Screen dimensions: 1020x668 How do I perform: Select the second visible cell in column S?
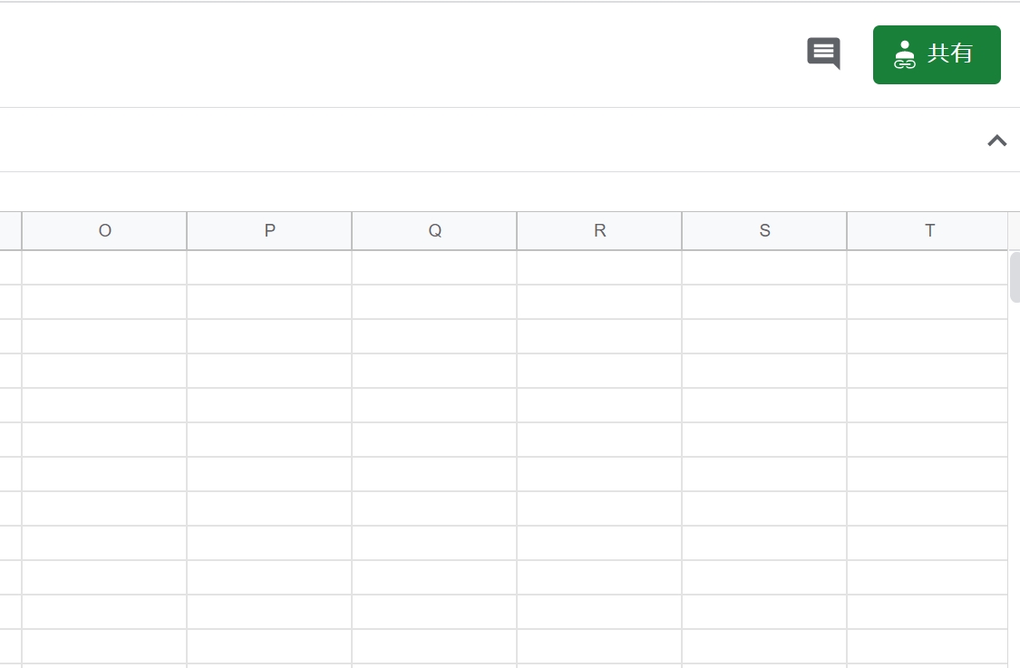click(764, 303)
